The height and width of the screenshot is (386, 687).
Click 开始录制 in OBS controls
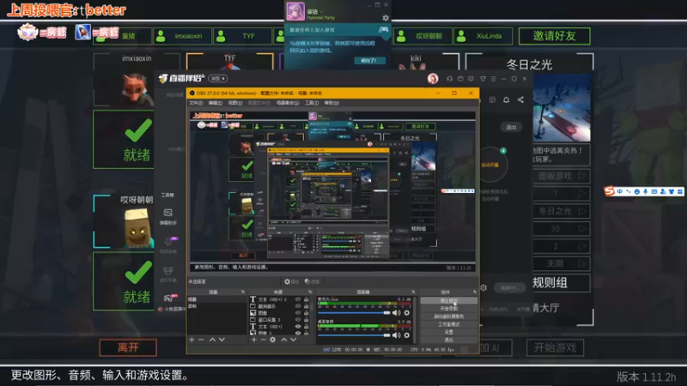coord(448,309)
